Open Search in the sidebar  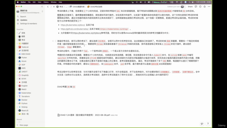click(x=23, y=17)
